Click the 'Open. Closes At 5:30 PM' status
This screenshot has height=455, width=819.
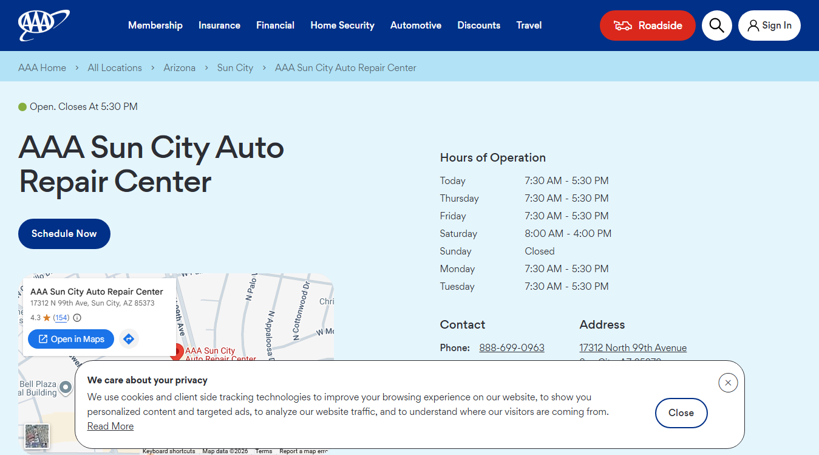(78, 107)
